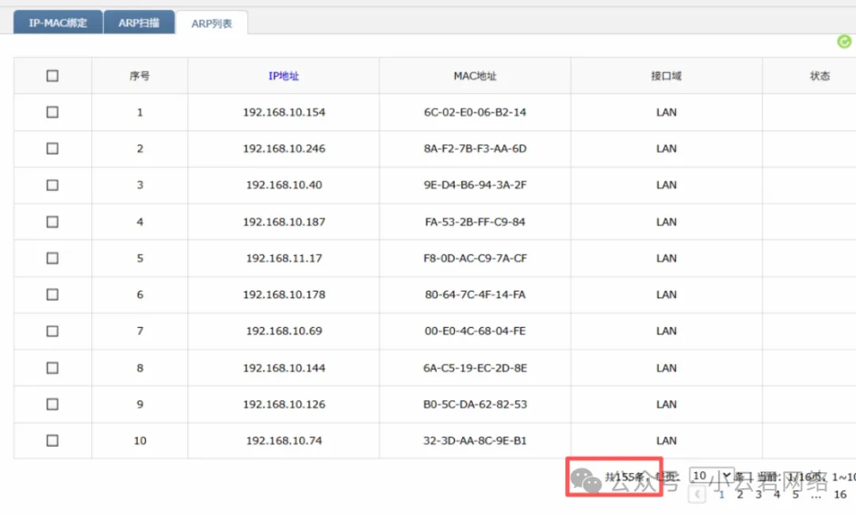The image size is (856, 515).
Task: Click IP address 192.168.10.246 cell
Action: pyautogui.click(x=284, y=149)
